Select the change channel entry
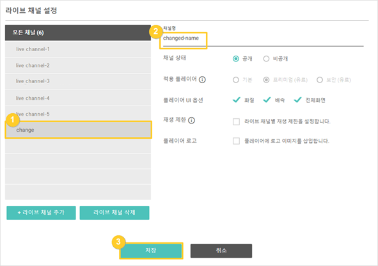 (78, 130)
